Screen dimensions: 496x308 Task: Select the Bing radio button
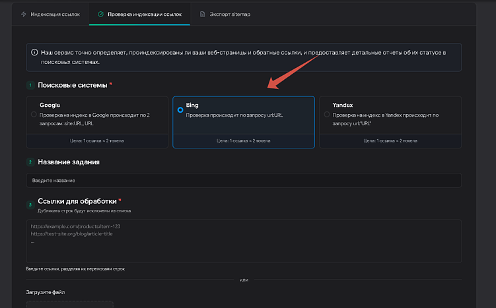pyautogui.click(x=180, y=110)
